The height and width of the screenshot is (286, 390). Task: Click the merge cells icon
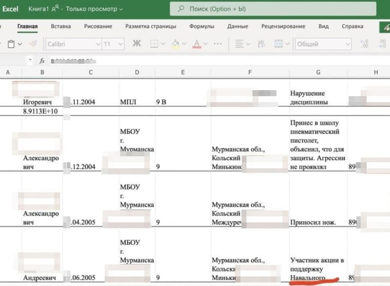tap(280, 45)
